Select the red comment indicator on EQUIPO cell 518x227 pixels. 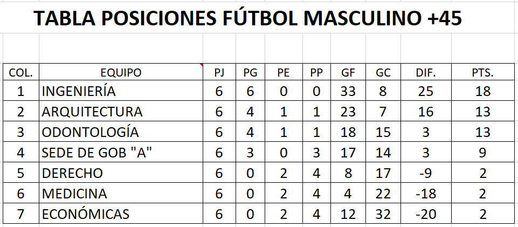click(x=201, y=65)
